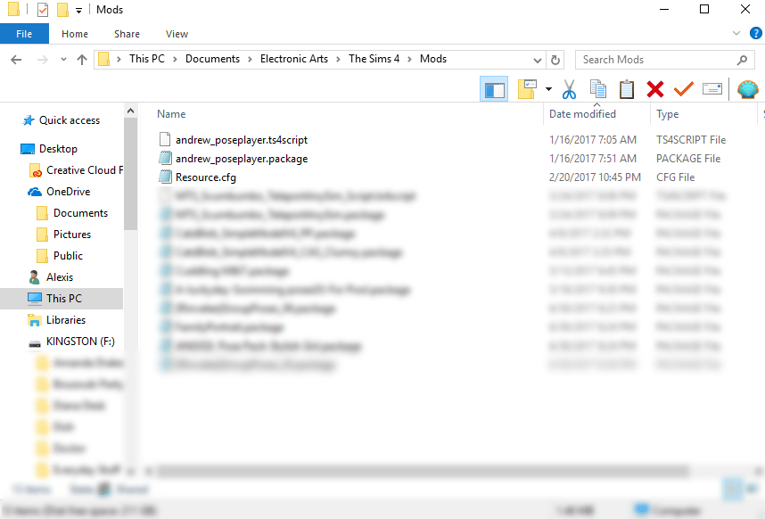Viewport: 765px width, 519px height.
Task: Click the date 2/20/2017 10:45 PM cell
Action: 595,177
